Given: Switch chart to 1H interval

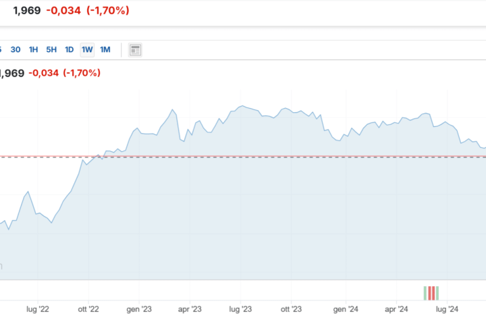Looking at the screenshot, I should click(x=34, y=50).
